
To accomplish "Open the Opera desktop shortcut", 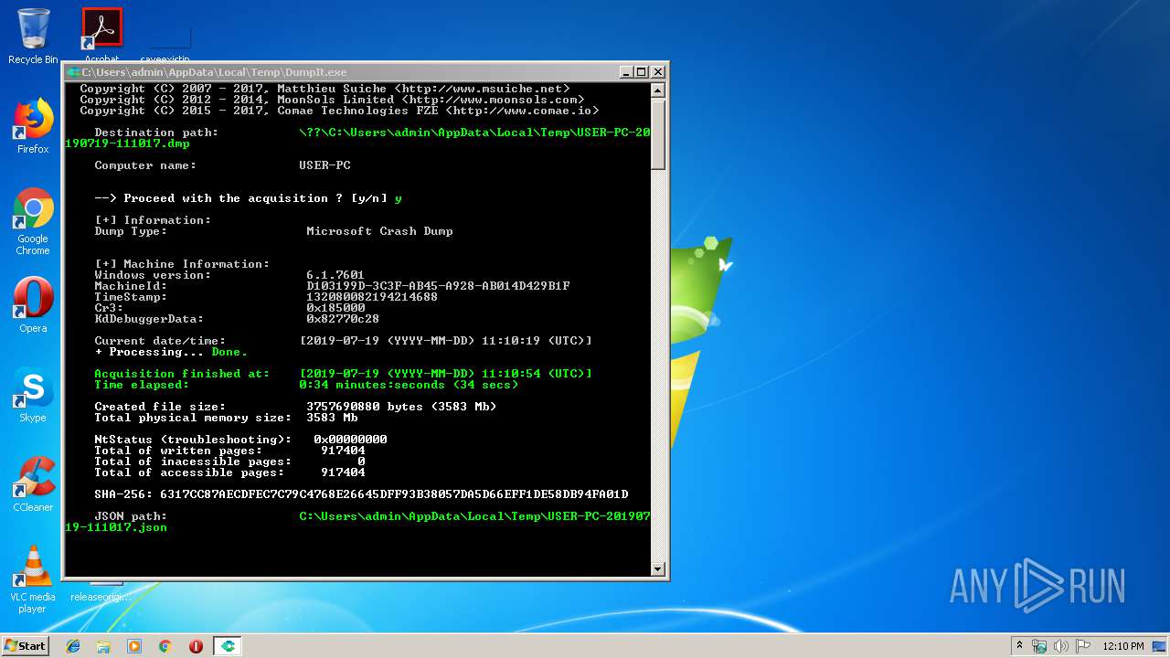I will pyautogui.click(x=33, y=304).
